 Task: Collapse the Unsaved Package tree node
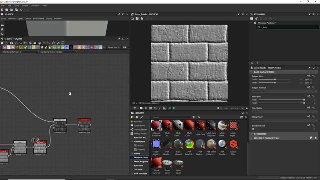[251, 23]
